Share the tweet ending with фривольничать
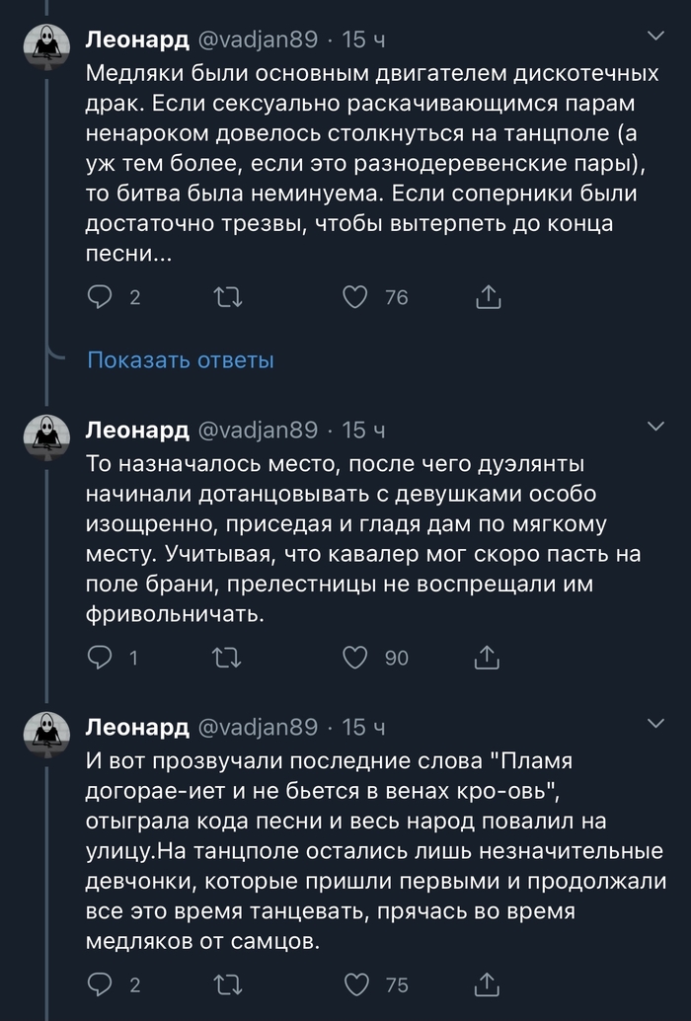Screen dimensions: 691x1021 pyautogui.click(x=489, y=657)
